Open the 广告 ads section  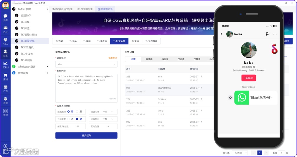6,89
